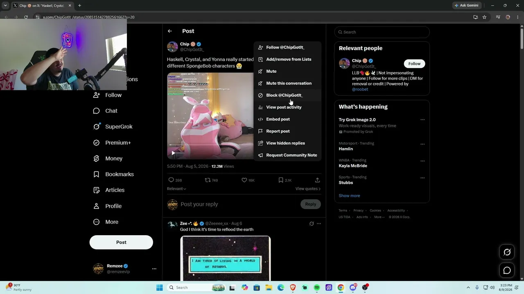This screenshot has width=524, height=294.
Task: Click the large Post compose button
Action: pyautogui.click(x=121, y=242)
